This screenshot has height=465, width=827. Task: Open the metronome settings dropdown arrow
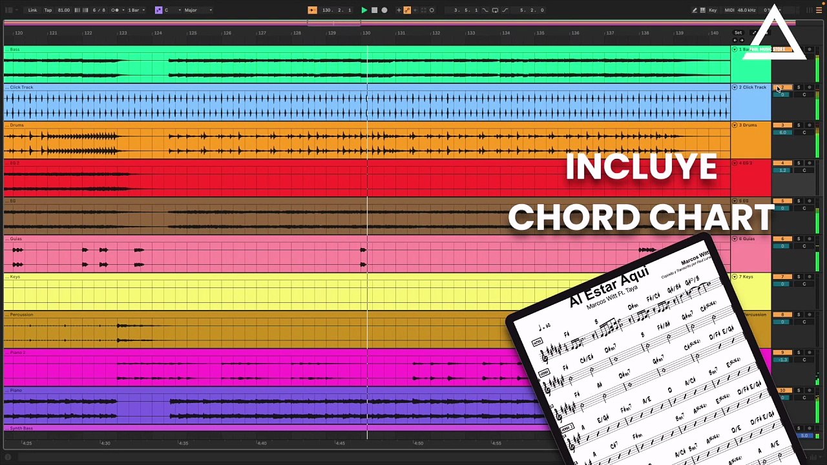pos(123,10)
